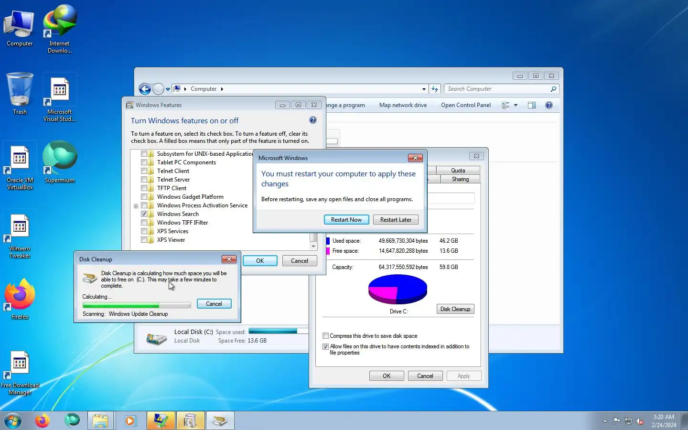
Task: Launch Firefox from the desktop icon
Action: coord(20,299)
